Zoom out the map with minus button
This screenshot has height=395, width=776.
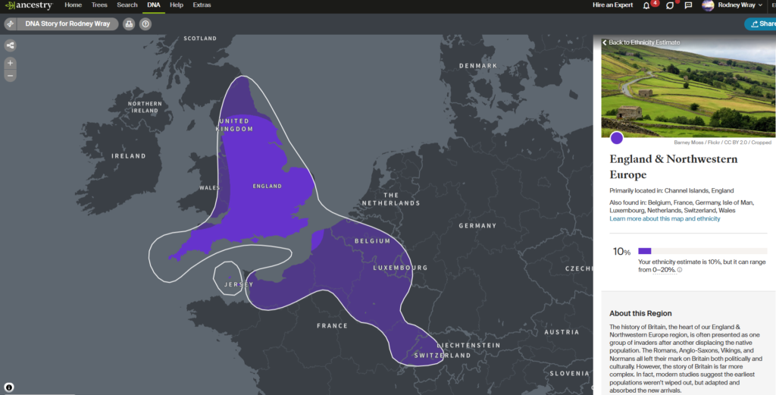click(11, 75)
